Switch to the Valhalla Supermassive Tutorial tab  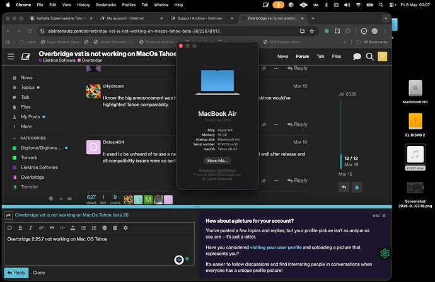[x=61, y=18]
